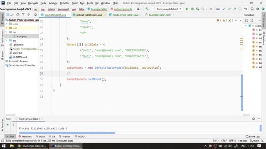Open IDE settings gear in top toolbar
Screen dimensions: 266x149
tap(258, 9)
